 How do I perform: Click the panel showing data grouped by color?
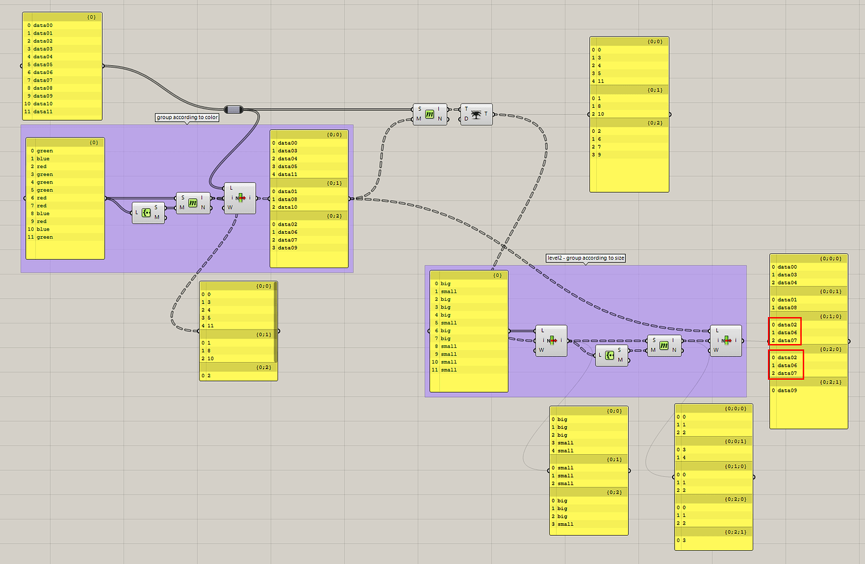(x=308, y=197)
